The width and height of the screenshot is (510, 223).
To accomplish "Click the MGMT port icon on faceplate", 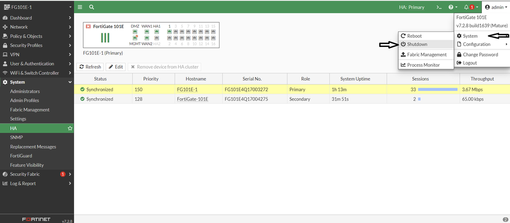I will coord(135,38).
